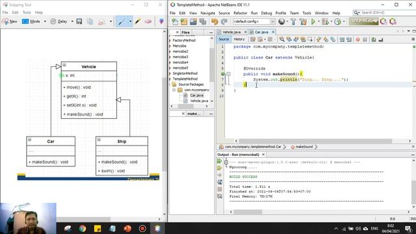Image resolution: width=416 pixels, height=234 pixels.
Task: Click Open Project icon in NetBeans toolbar
Action: tap(193, 21)
